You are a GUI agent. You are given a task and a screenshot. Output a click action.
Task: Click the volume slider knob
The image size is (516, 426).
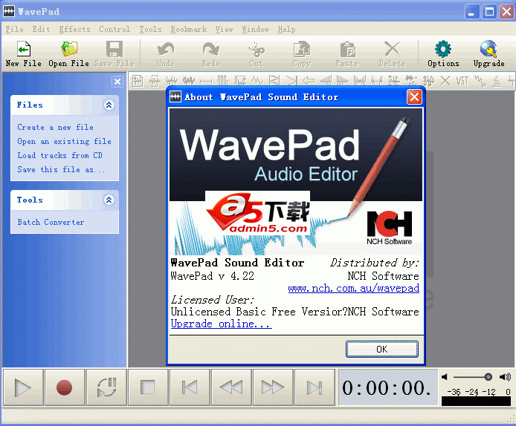(x=488, y=377)
